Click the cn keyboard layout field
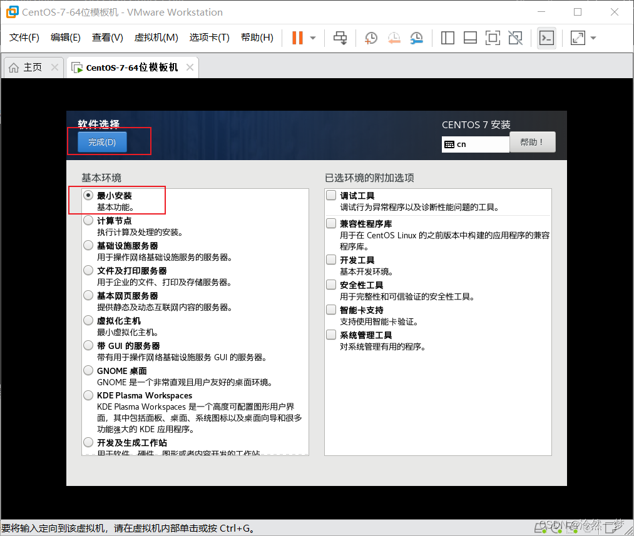This screenshot has width=634, height=536. tap(476, 144)
